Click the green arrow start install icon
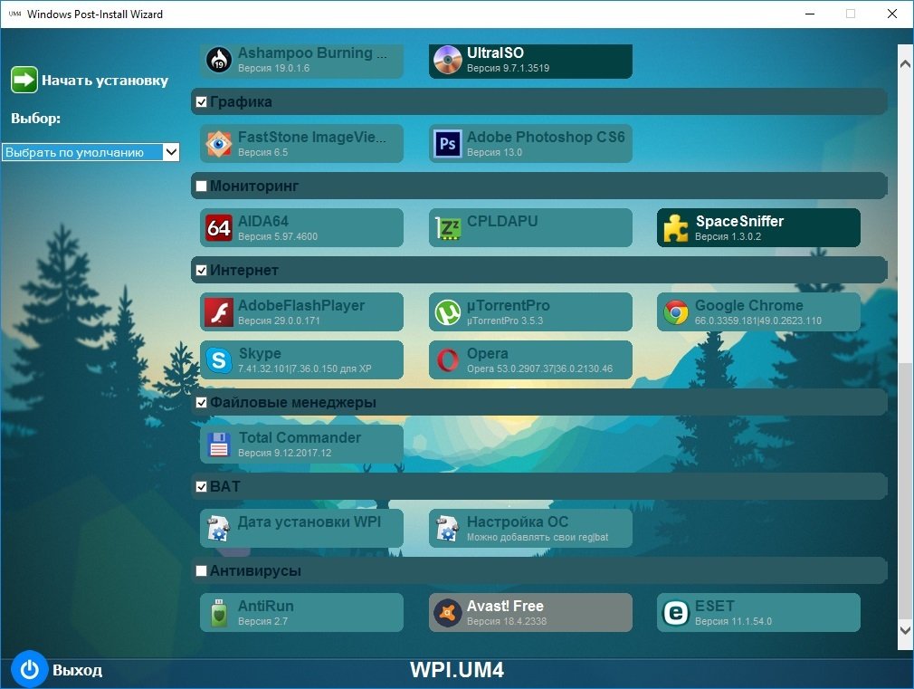914x689 pixels. [24, 80]
